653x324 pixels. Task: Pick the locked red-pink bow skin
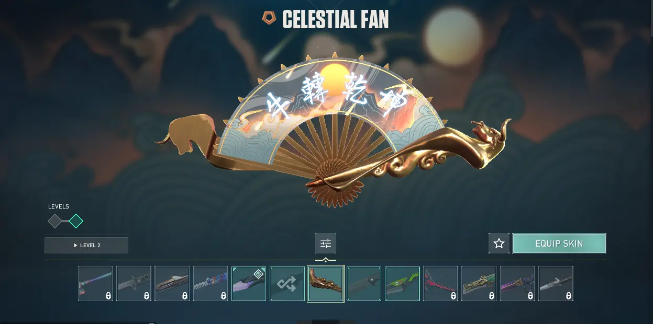pyautogui.click(x=440, y=284)
